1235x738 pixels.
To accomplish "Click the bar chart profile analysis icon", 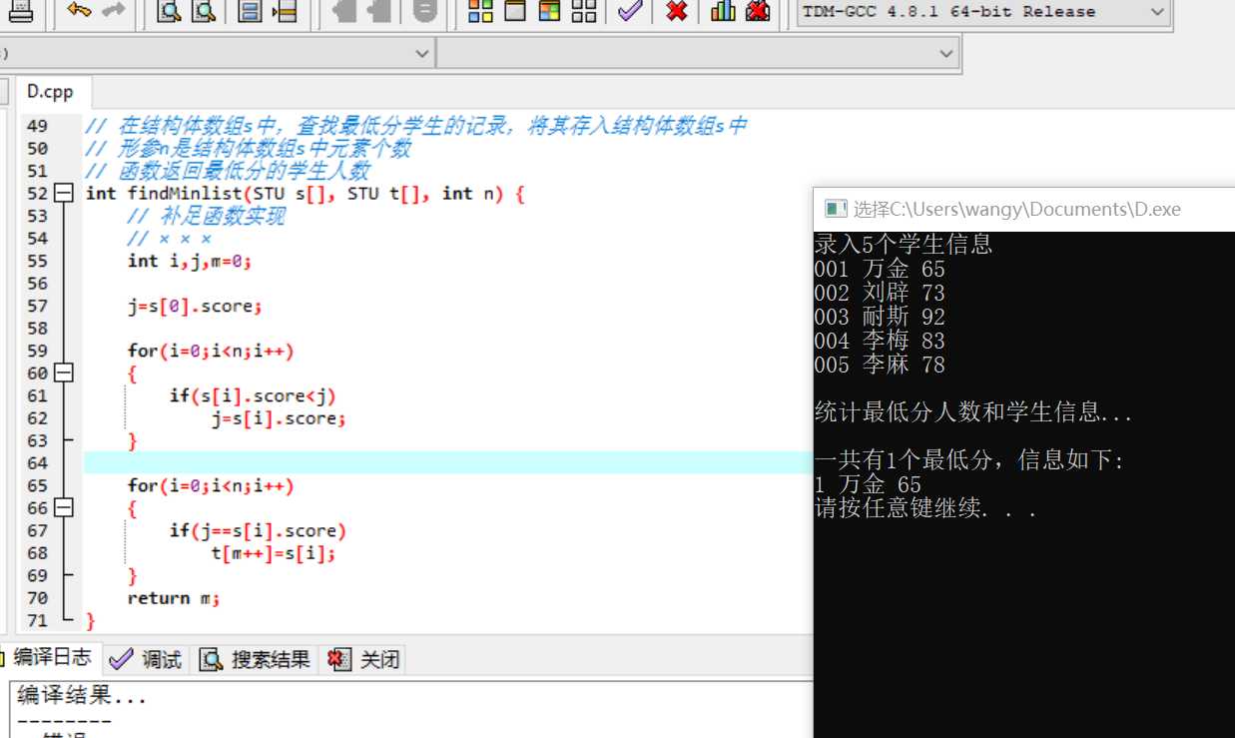I will pos(723,11).
